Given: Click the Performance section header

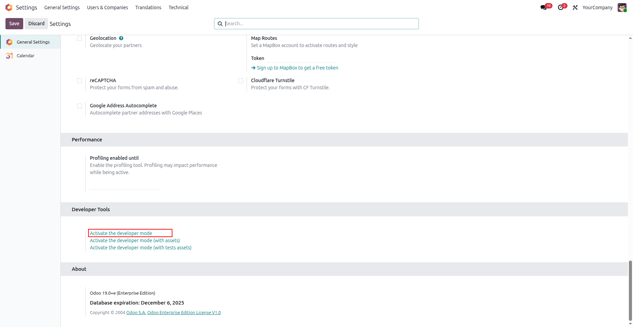Looking at the screenshot, I should click(344, 140).
